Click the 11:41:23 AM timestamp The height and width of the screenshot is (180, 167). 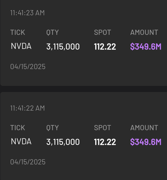27,13
